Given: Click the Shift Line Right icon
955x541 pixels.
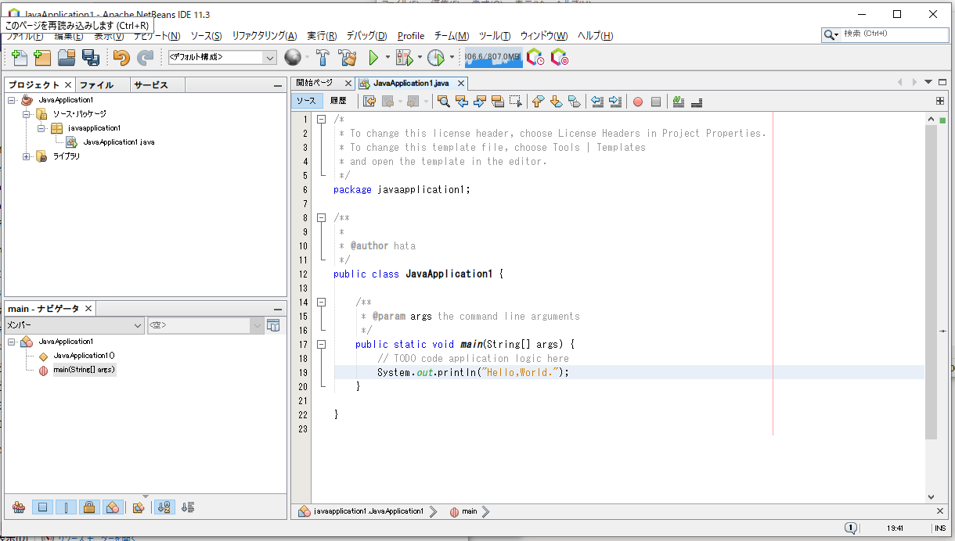Looking at the screenshot, I should coord(615,101).
